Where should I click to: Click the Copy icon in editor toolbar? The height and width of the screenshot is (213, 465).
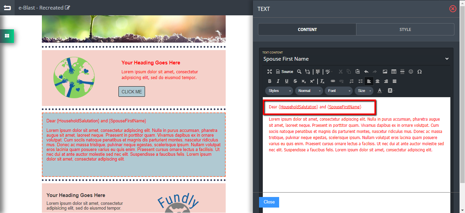349,72
